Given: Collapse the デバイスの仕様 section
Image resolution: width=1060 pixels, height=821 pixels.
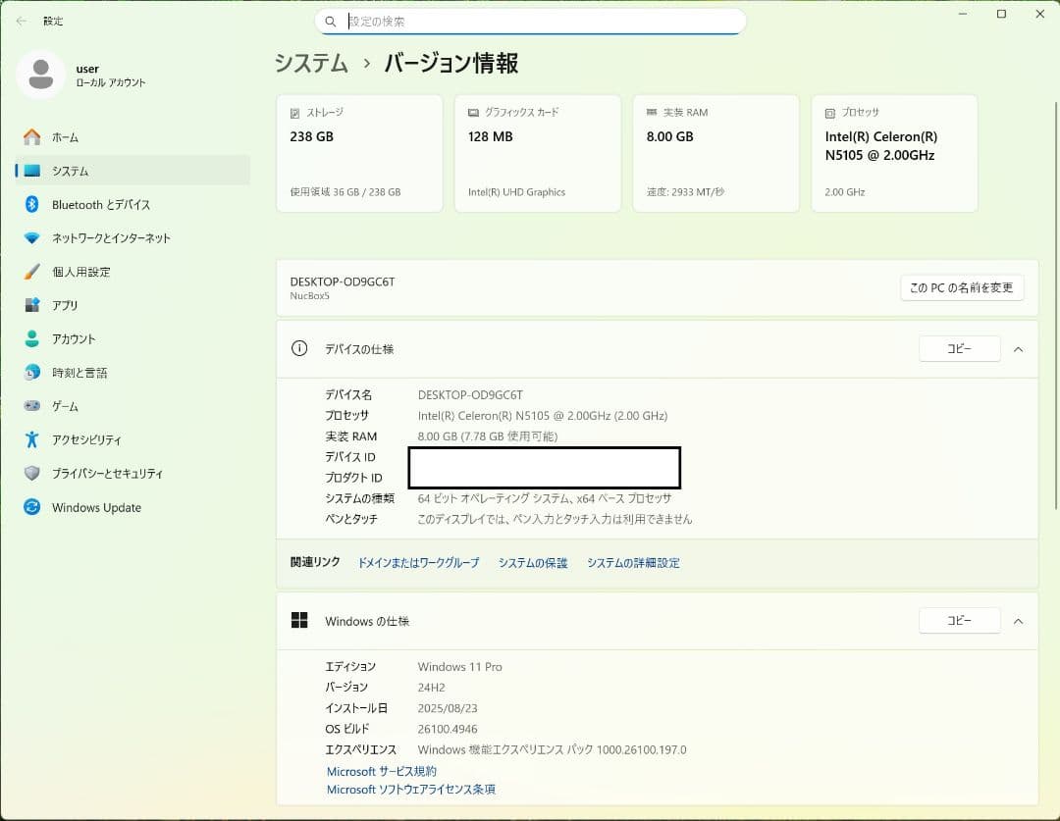Looking at the screenshot, I should [x=1018, y=349].
